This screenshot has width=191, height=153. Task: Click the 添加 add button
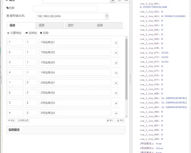(x=11, y=120)
